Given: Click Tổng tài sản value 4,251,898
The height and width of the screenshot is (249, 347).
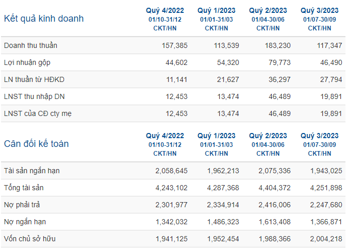Looking at the screenshot, I should click(x=326, y=188).
